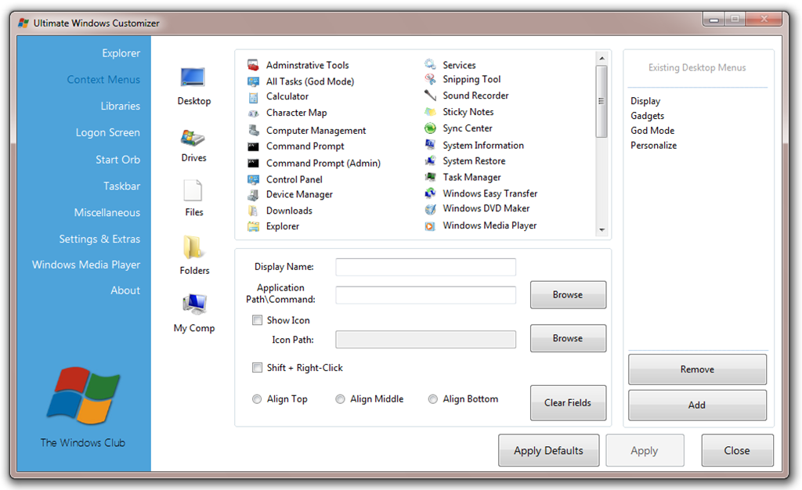
Task: Click the All Tasks (God Mode) icon
Action: [253, 81]
